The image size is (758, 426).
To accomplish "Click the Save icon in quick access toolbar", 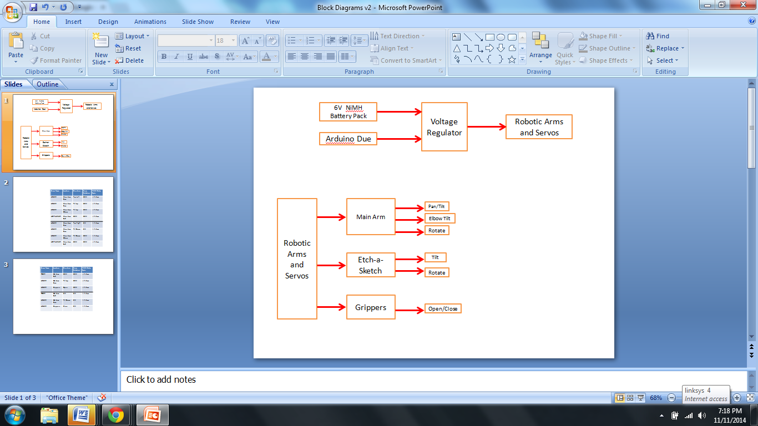I will (33, 7).
